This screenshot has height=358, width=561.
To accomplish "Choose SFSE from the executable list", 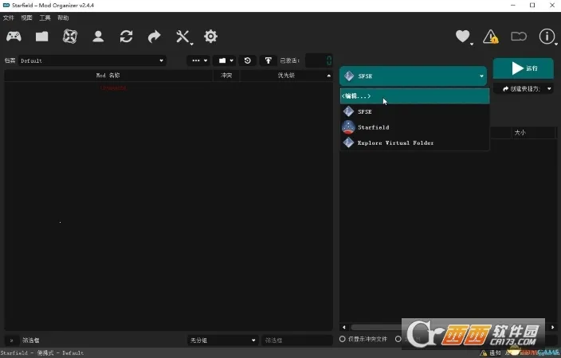I will click(x=414, y=111).
